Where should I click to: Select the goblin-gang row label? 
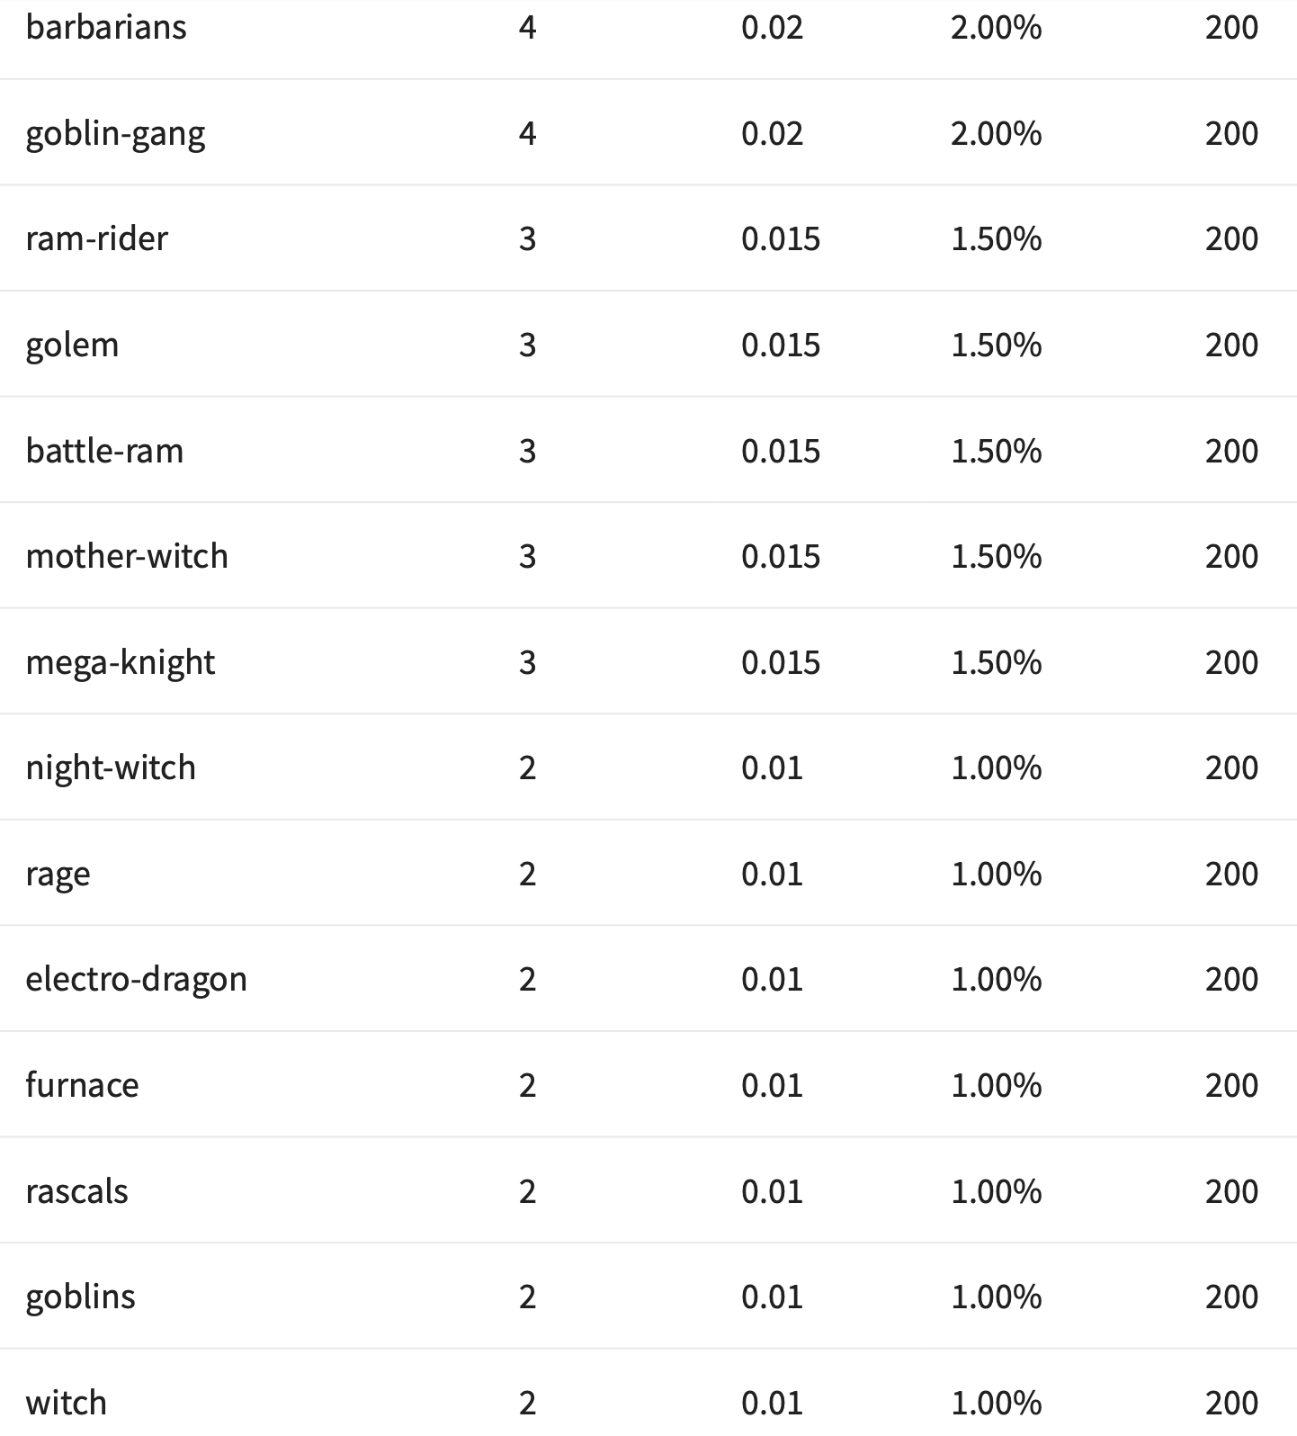115,133
